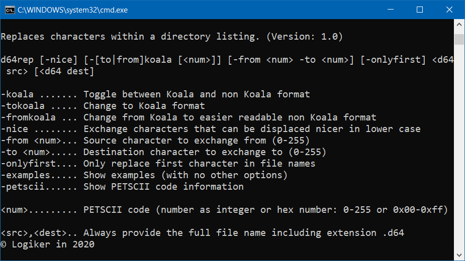
Task: Click the "-koala" option text line
Action: 155,94
